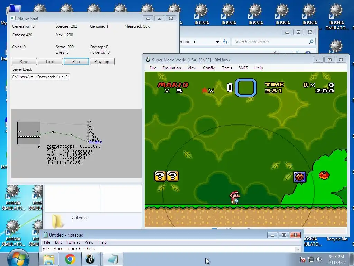Open Notepad View menu

click(89, 242)
